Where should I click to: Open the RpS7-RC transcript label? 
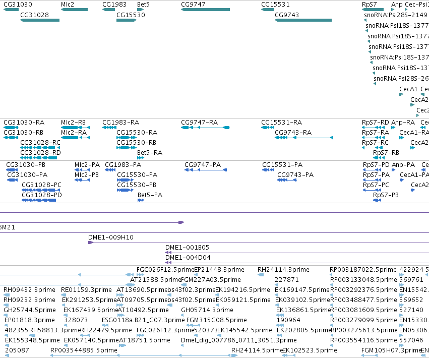pyautogui.click(x=375, y=143)
